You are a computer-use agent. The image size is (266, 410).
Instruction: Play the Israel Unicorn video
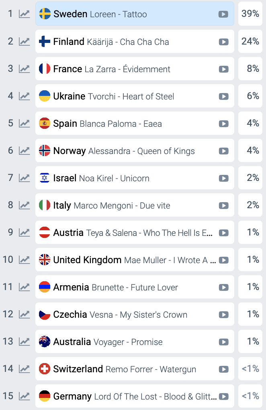pos(223,179)
